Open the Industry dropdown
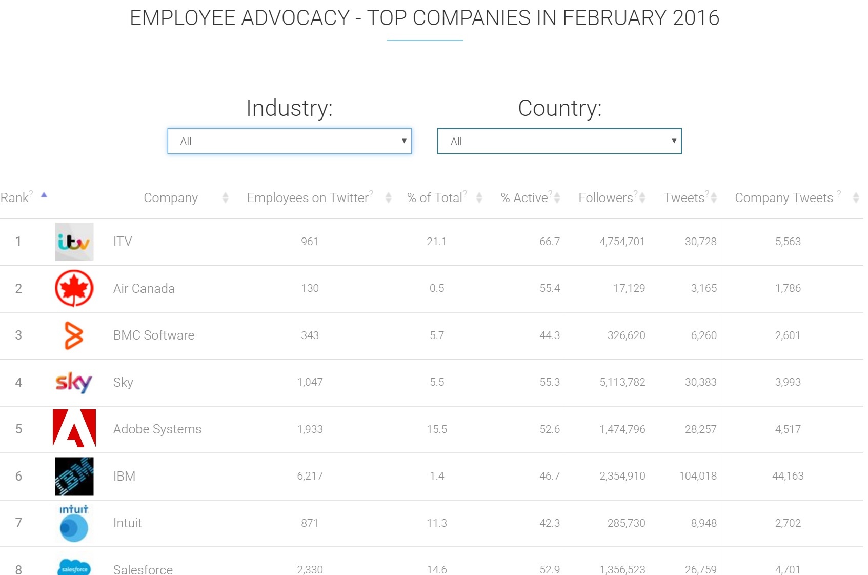 coord(289,141)
